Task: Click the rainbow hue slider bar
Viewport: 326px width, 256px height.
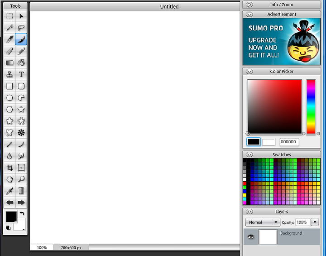Action: (x=311, y=106)
